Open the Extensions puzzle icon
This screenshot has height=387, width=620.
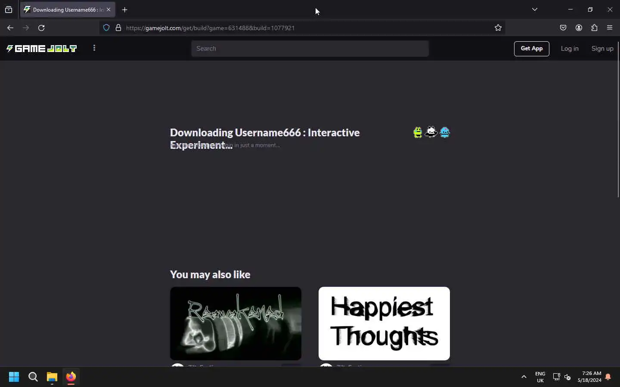tap(594, 28)
